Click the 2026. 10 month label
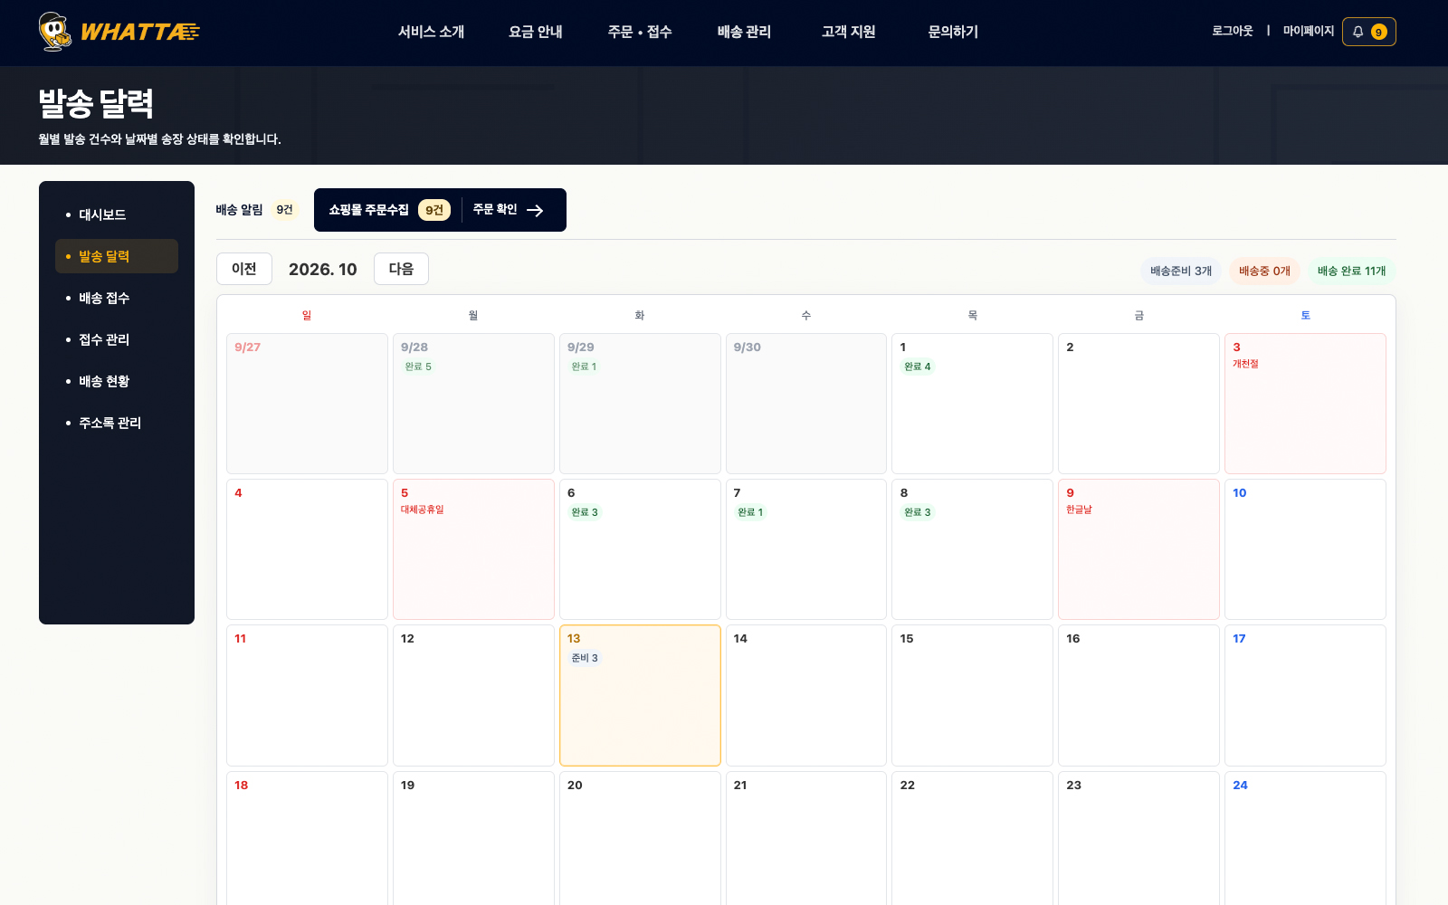Viewport: 1448px width, 905px height. [323, 270]
